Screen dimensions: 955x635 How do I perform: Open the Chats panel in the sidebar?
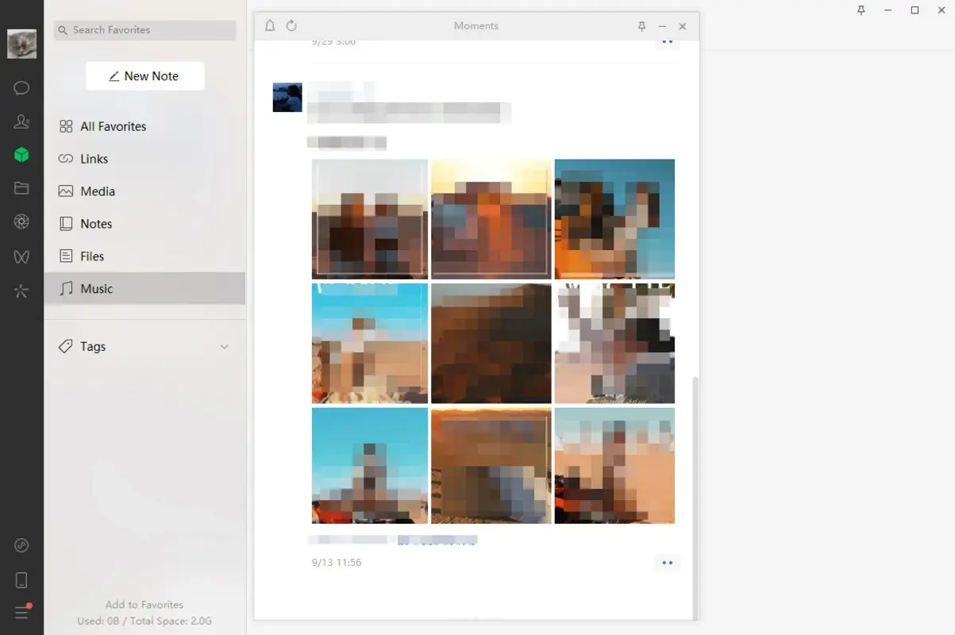pyautogui.click(x=21, y=87)
